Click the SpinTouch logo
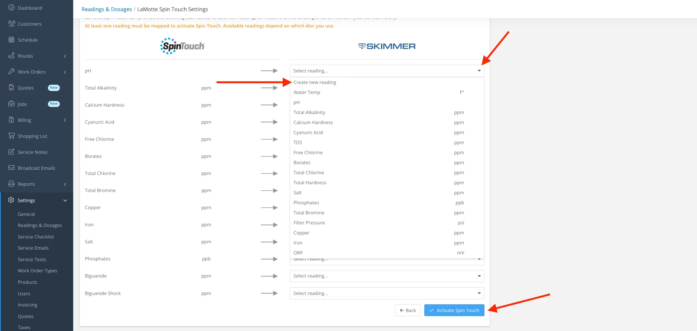Screen dimensions: 697x331 point(182,46)
